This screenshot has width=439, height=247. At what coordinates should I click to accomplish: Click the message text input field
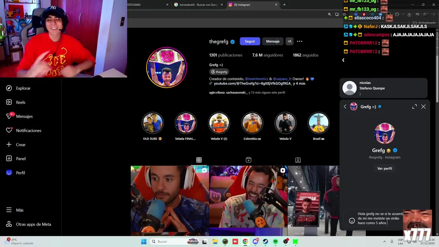click(x=380, y=218)
